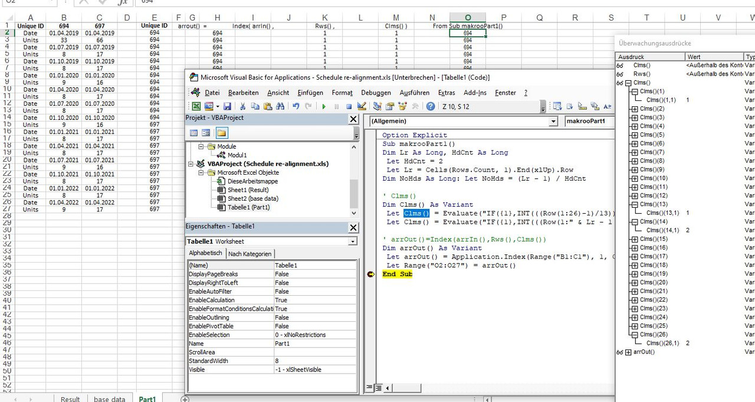755x402 pixels.
Task: Open the Project Explorer icon
Action: (x=377, y=106)
